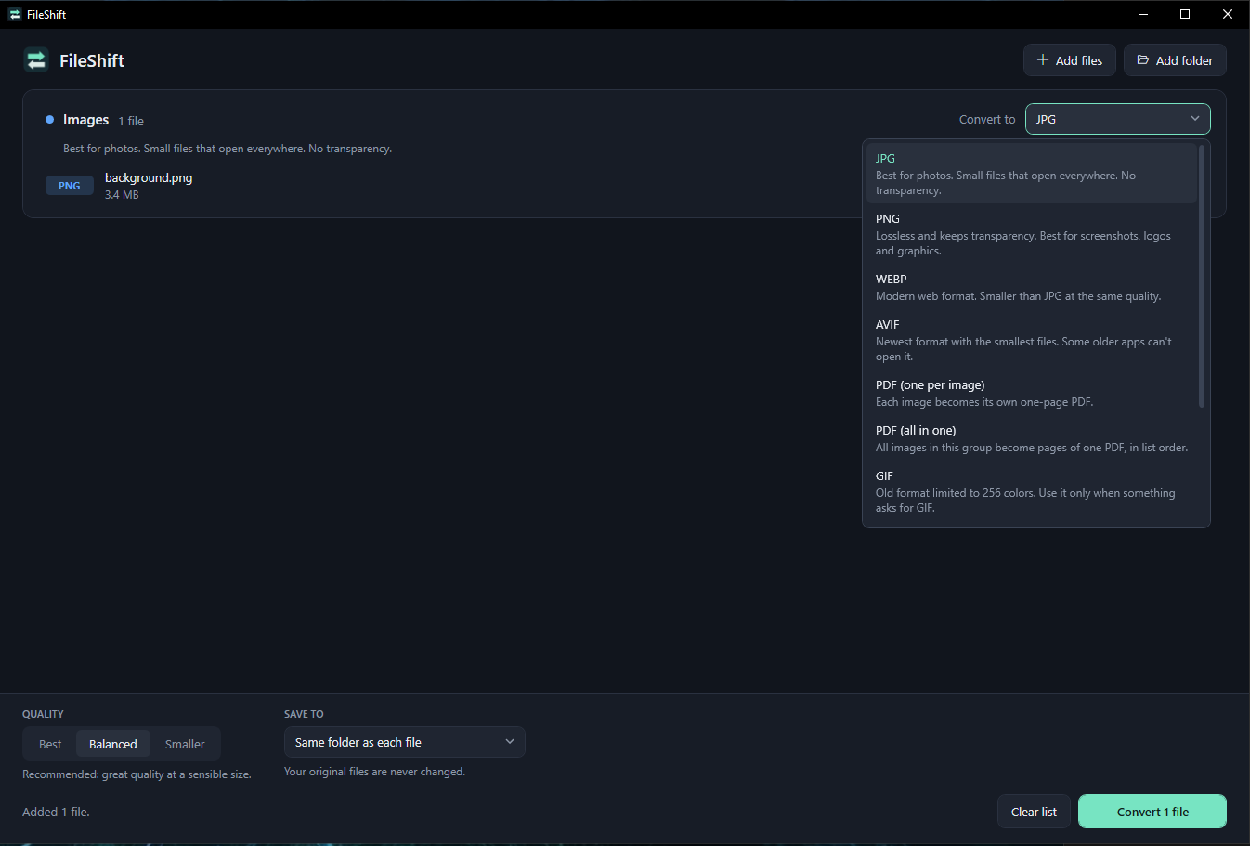The height and width of the screenshot is (846, 1250).
Task: Click the 'Added 1 file.' status message
Action: (56, 812)
